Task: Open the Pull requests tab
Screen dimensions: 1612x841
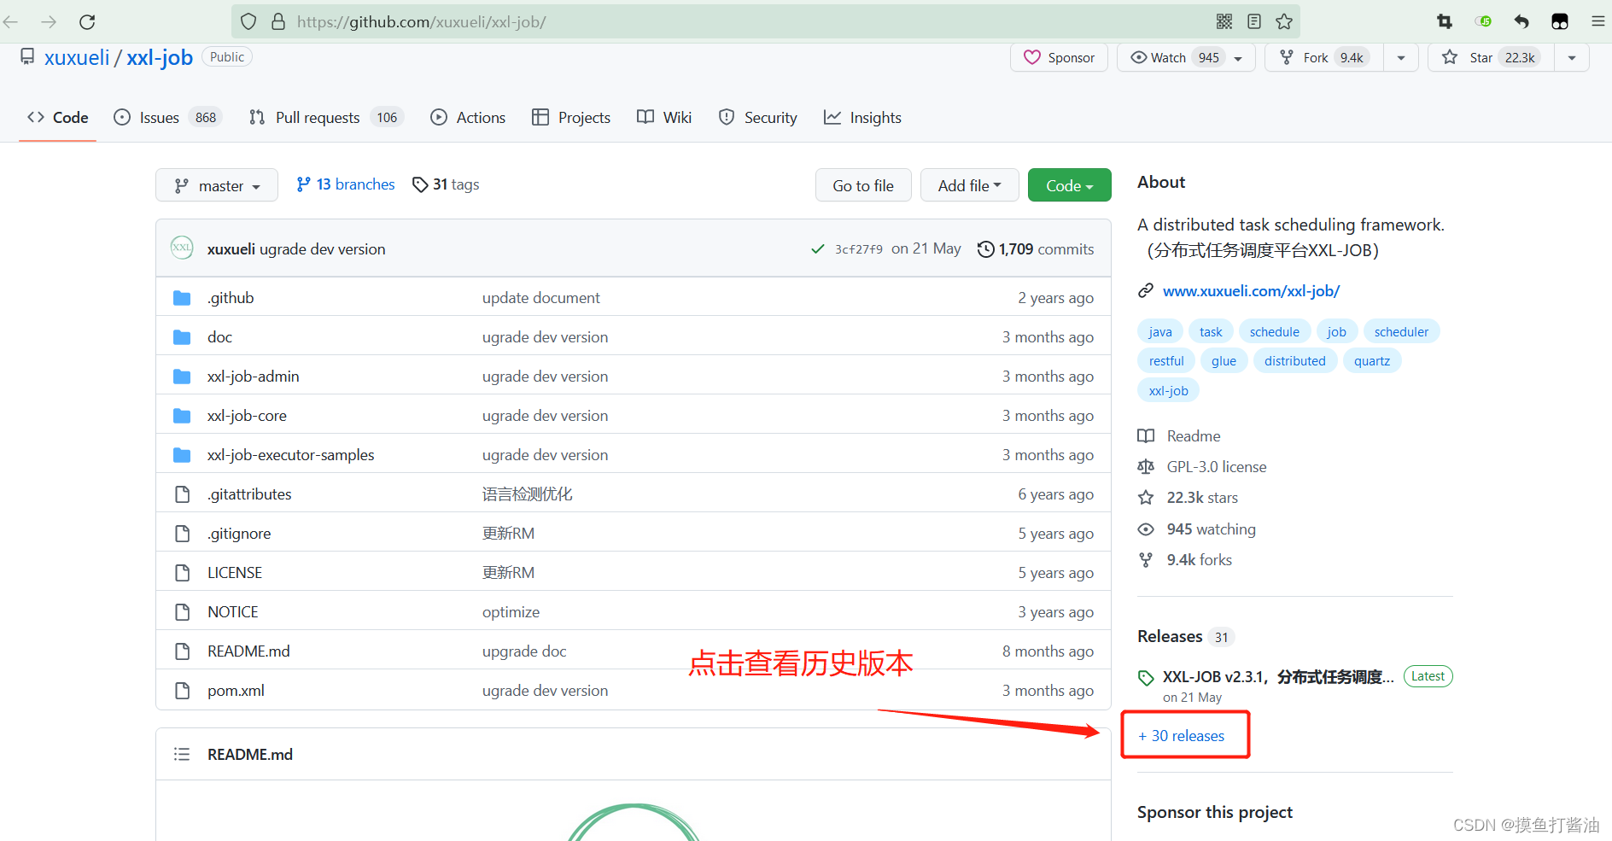Action: click(325, 118)
